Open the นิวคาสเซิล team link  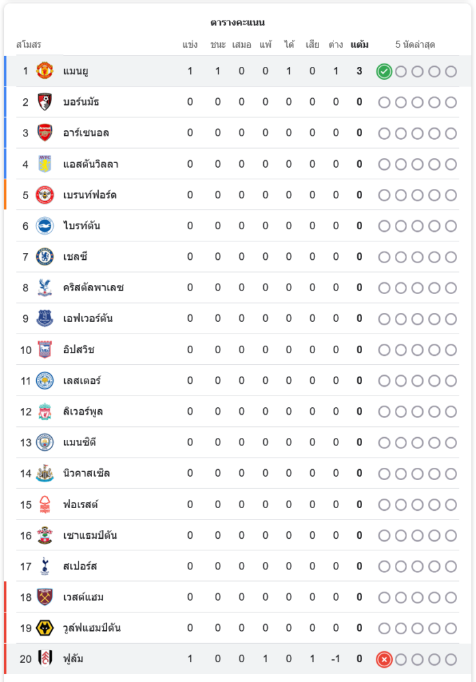tap(87, 473)
